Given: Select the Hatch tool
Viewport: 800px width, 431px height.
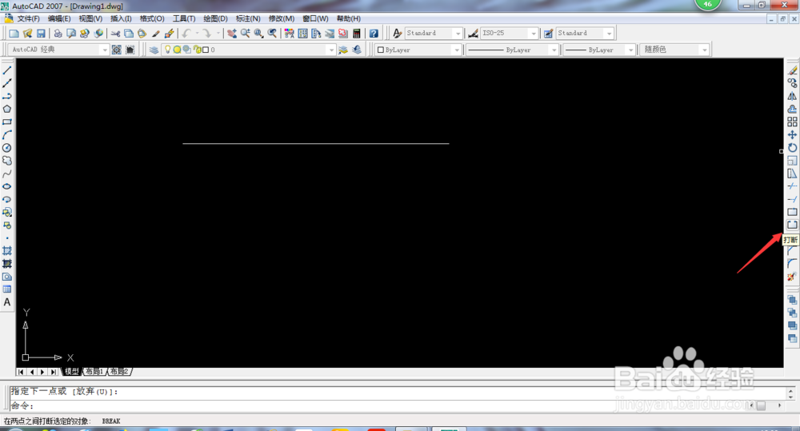Looking at the screenshot, I should click(7, 251).
